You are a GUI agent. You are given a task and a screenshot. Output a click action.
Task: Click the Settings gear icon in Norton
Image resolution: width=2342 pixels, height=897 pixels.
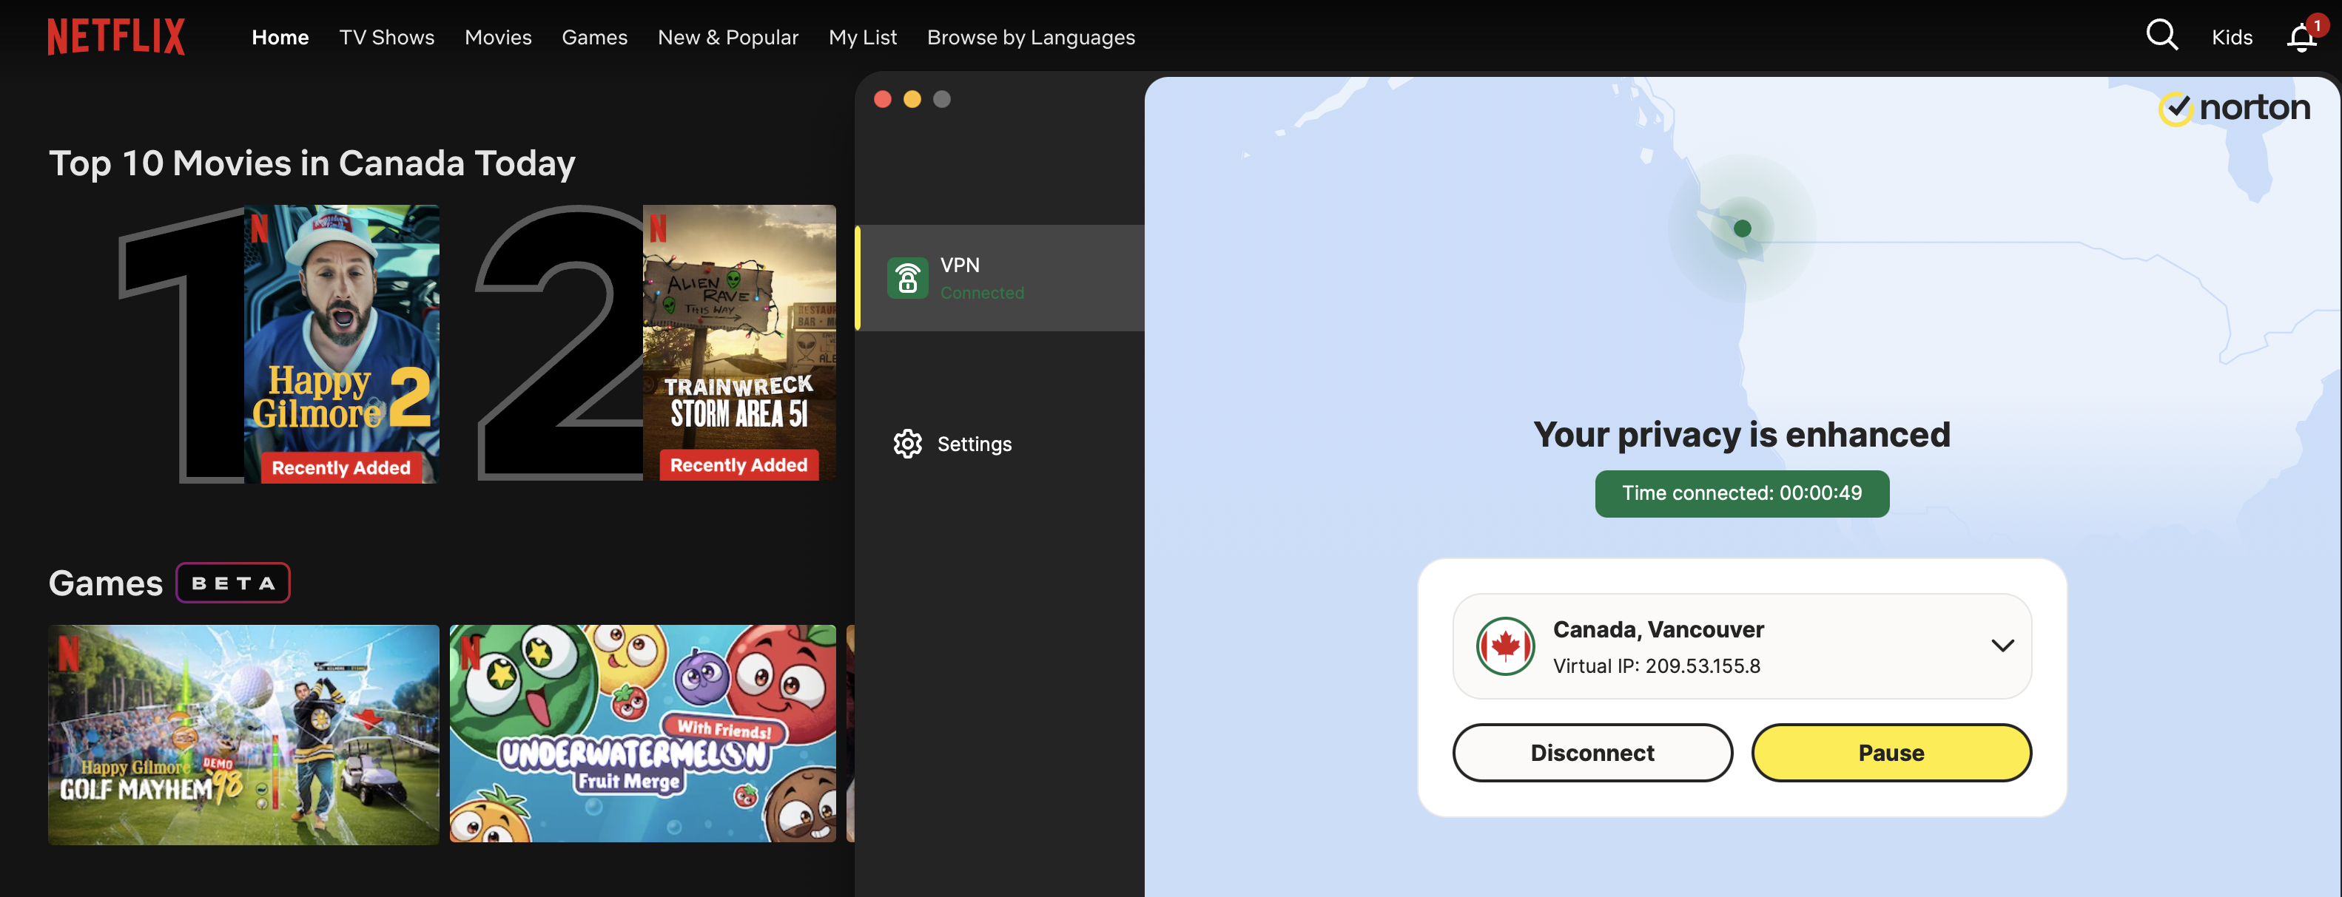907,444
